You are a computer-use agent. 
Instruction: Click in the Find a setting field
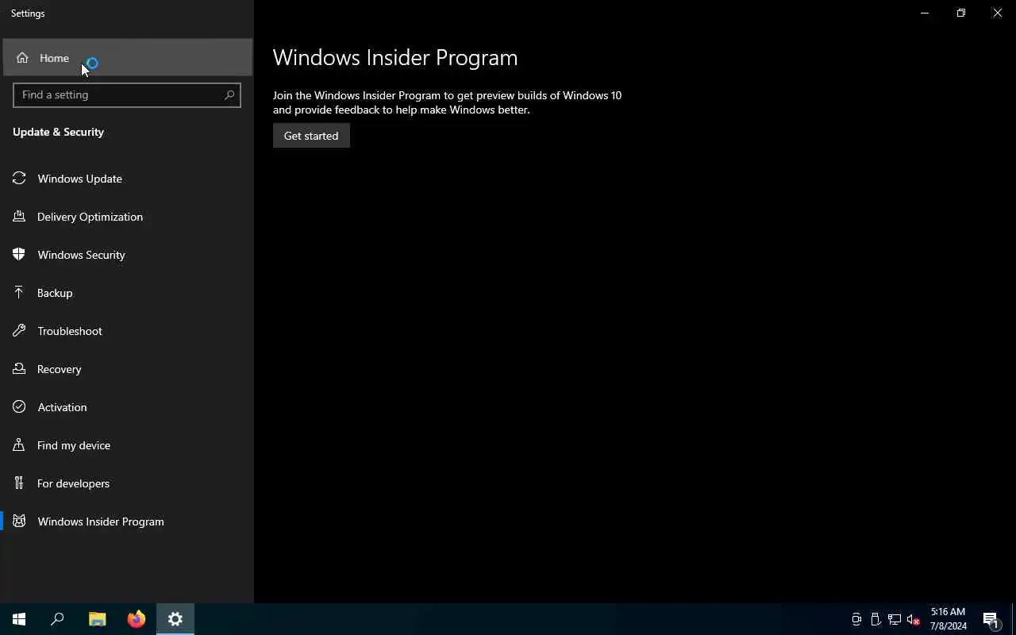127,94
